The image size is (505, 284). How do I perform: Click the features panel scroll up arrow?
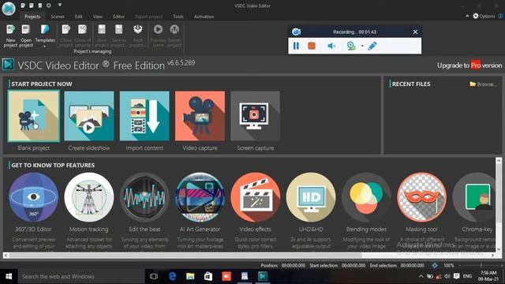coord(499,160)
